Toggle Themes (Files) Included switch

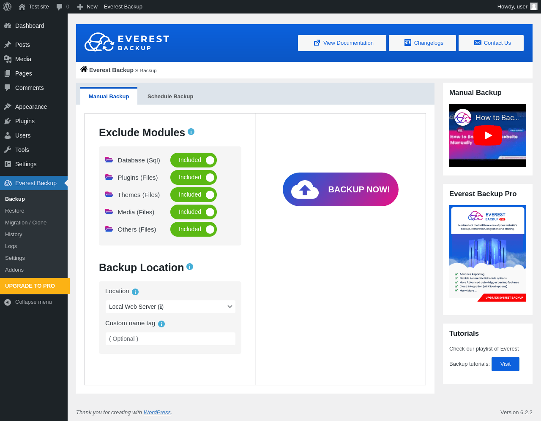(x=194, y=195)
